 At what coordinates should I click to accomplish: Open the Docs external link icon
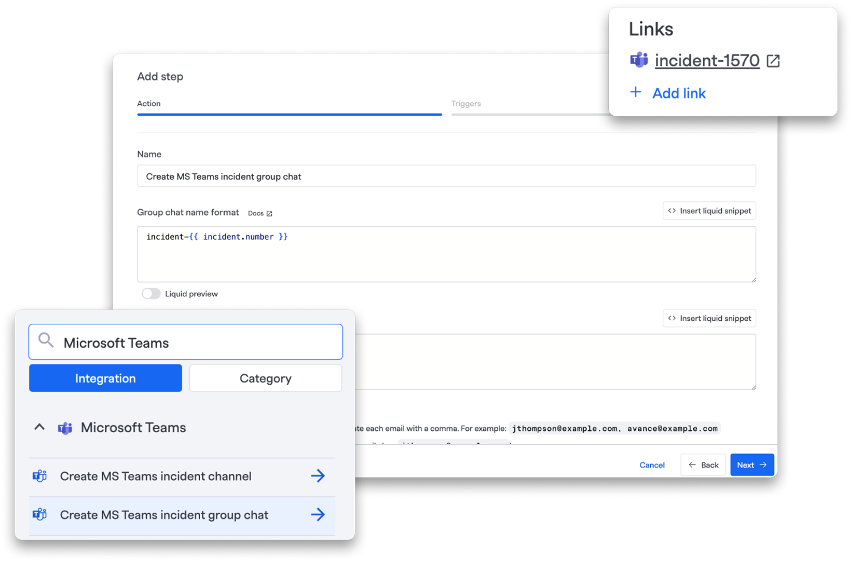coord(269,214)
